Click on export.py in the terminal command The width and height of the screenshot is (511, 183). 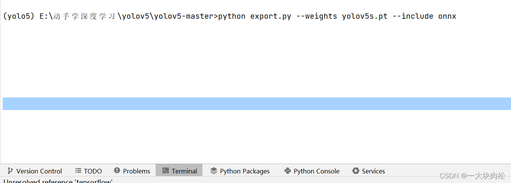pyautogui.click(x=271, y=16)
